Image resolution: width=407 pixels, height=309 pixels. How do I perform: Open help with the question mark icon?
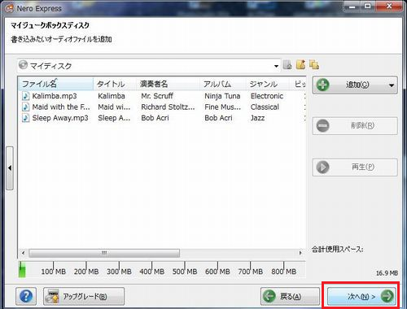(x=26, y=296)
